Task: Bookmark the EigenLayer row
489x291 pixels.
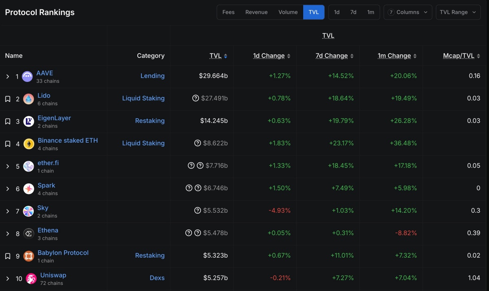Action: tap(7, 121)
